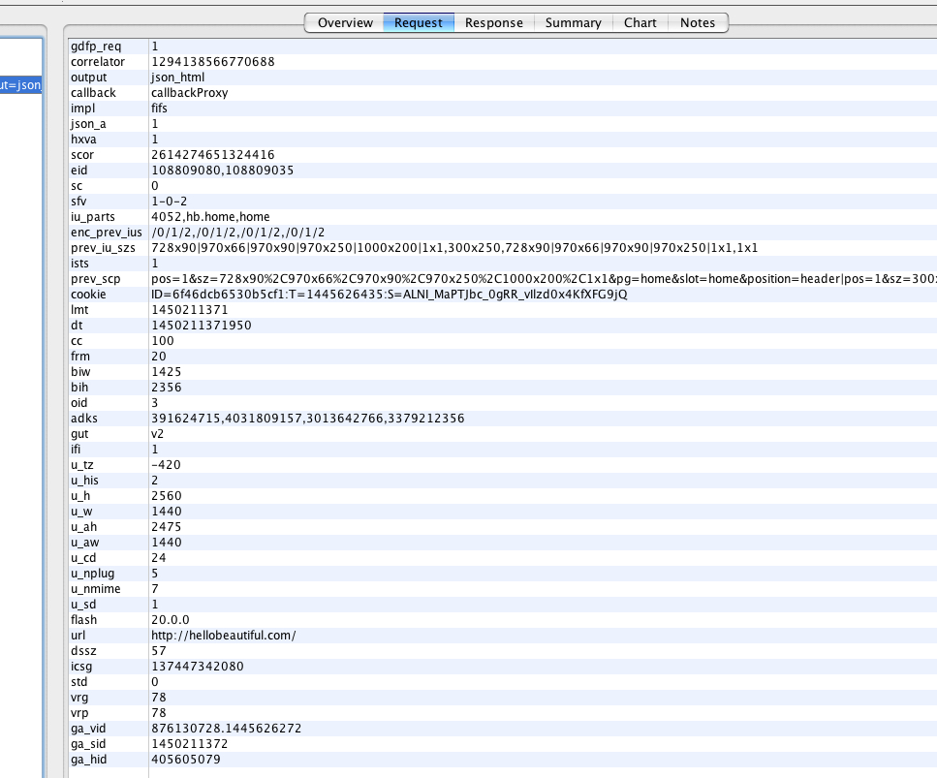
Task: Click the 'fifs' impl value
Action: 159,109
